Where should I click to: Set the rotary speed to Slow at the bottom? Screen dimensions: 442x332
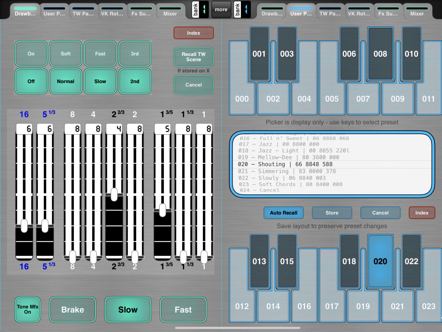point(128,310)
